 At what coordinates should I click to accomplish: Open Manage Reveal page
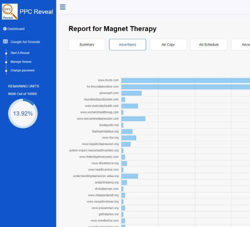tap(21, 62)
